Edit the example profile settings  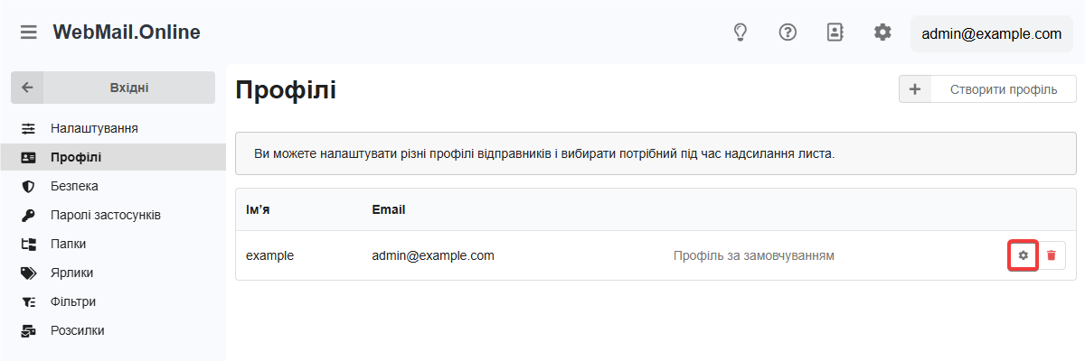click(x=1023, y=255)
